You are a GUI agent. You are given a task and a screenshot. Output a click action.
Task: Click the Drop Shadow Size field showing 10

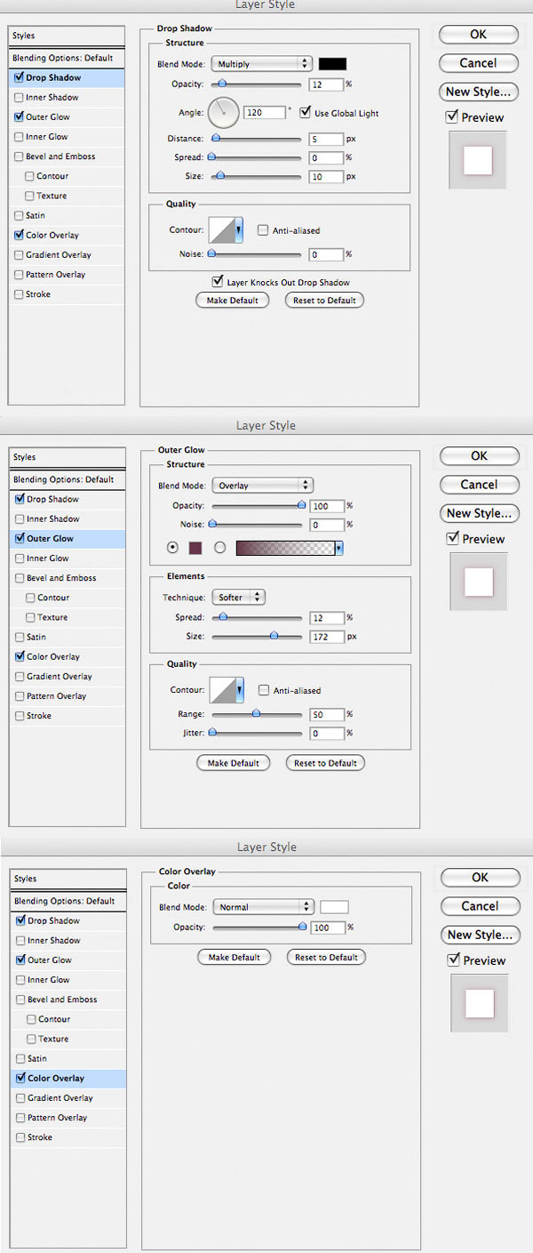[326, 177]
